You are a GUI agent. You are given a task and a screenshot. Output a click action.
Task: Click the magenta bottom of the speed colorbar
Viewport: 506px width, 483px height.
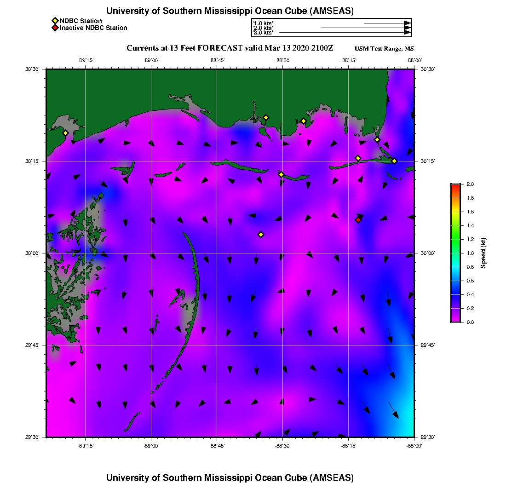455,320
